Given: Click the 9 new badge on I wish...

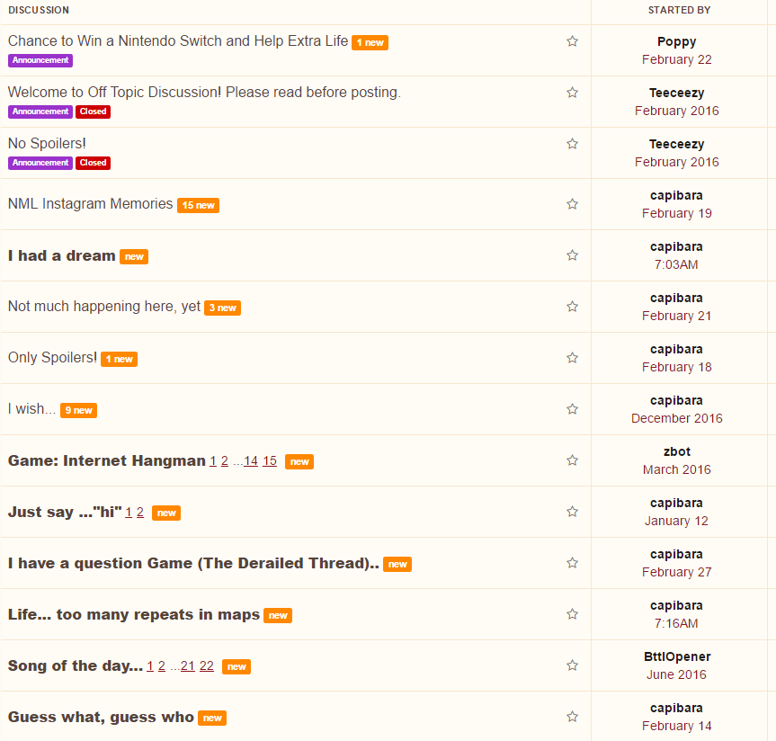Looking at the screenshot, I should 79,410.
